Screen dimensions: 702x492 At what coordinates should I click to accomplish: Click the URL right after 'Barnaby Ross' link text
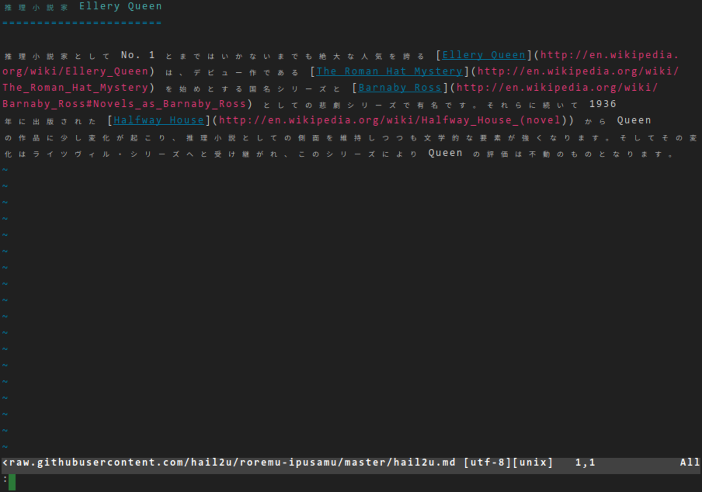pos(557,87)
